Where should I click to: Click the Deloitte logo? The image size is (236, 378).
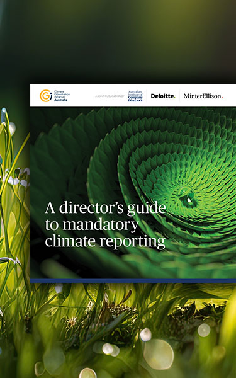163,96
